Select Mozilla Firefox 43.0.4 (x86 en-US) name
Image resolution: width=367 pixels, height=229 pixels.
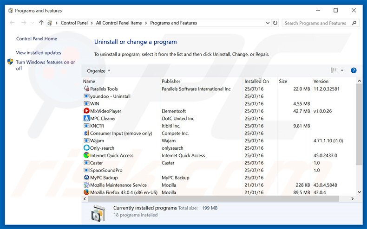(x=124, y=192)
